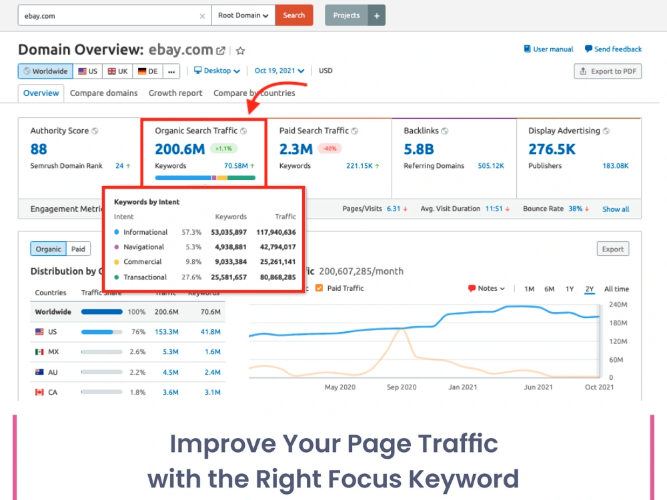Open the Compare domains tab
Image resolution: width=667 pixels, height=500 pixels.
click(104, 93)
